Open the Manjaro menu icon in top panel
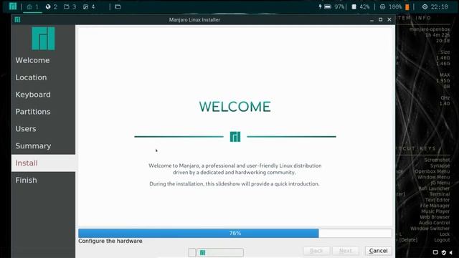The image size is (459, 258). 13,6
